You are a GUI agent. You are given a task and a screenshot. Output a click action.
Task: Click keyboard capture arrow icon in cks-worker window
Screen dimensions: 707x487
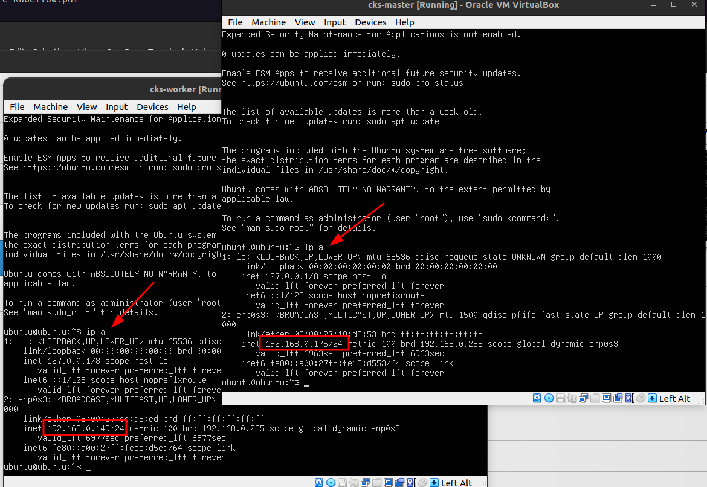[434, 483]
